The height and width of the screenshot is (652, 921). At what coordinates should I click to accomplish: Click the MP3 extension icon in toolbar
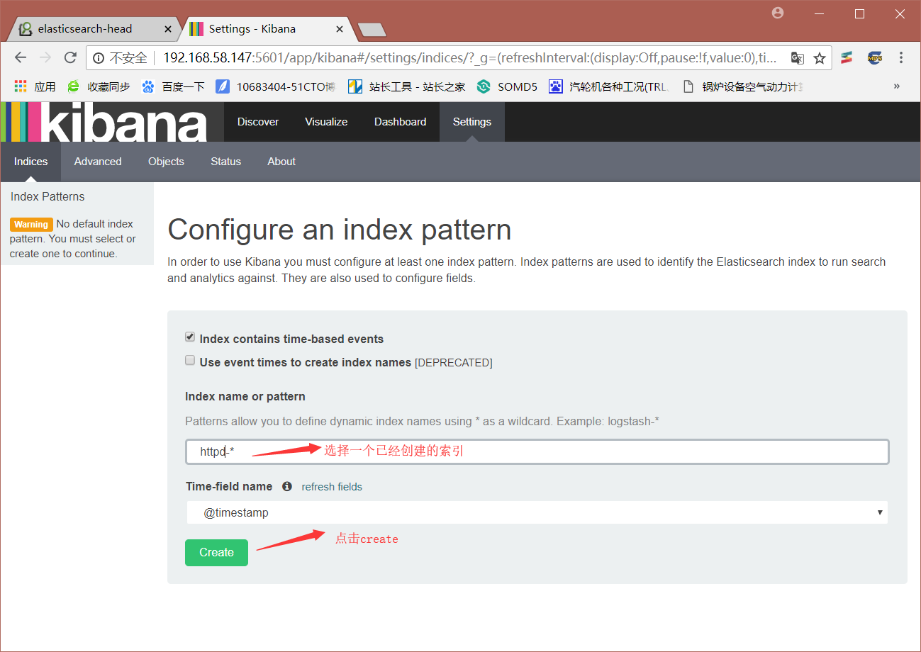(875, 58)
